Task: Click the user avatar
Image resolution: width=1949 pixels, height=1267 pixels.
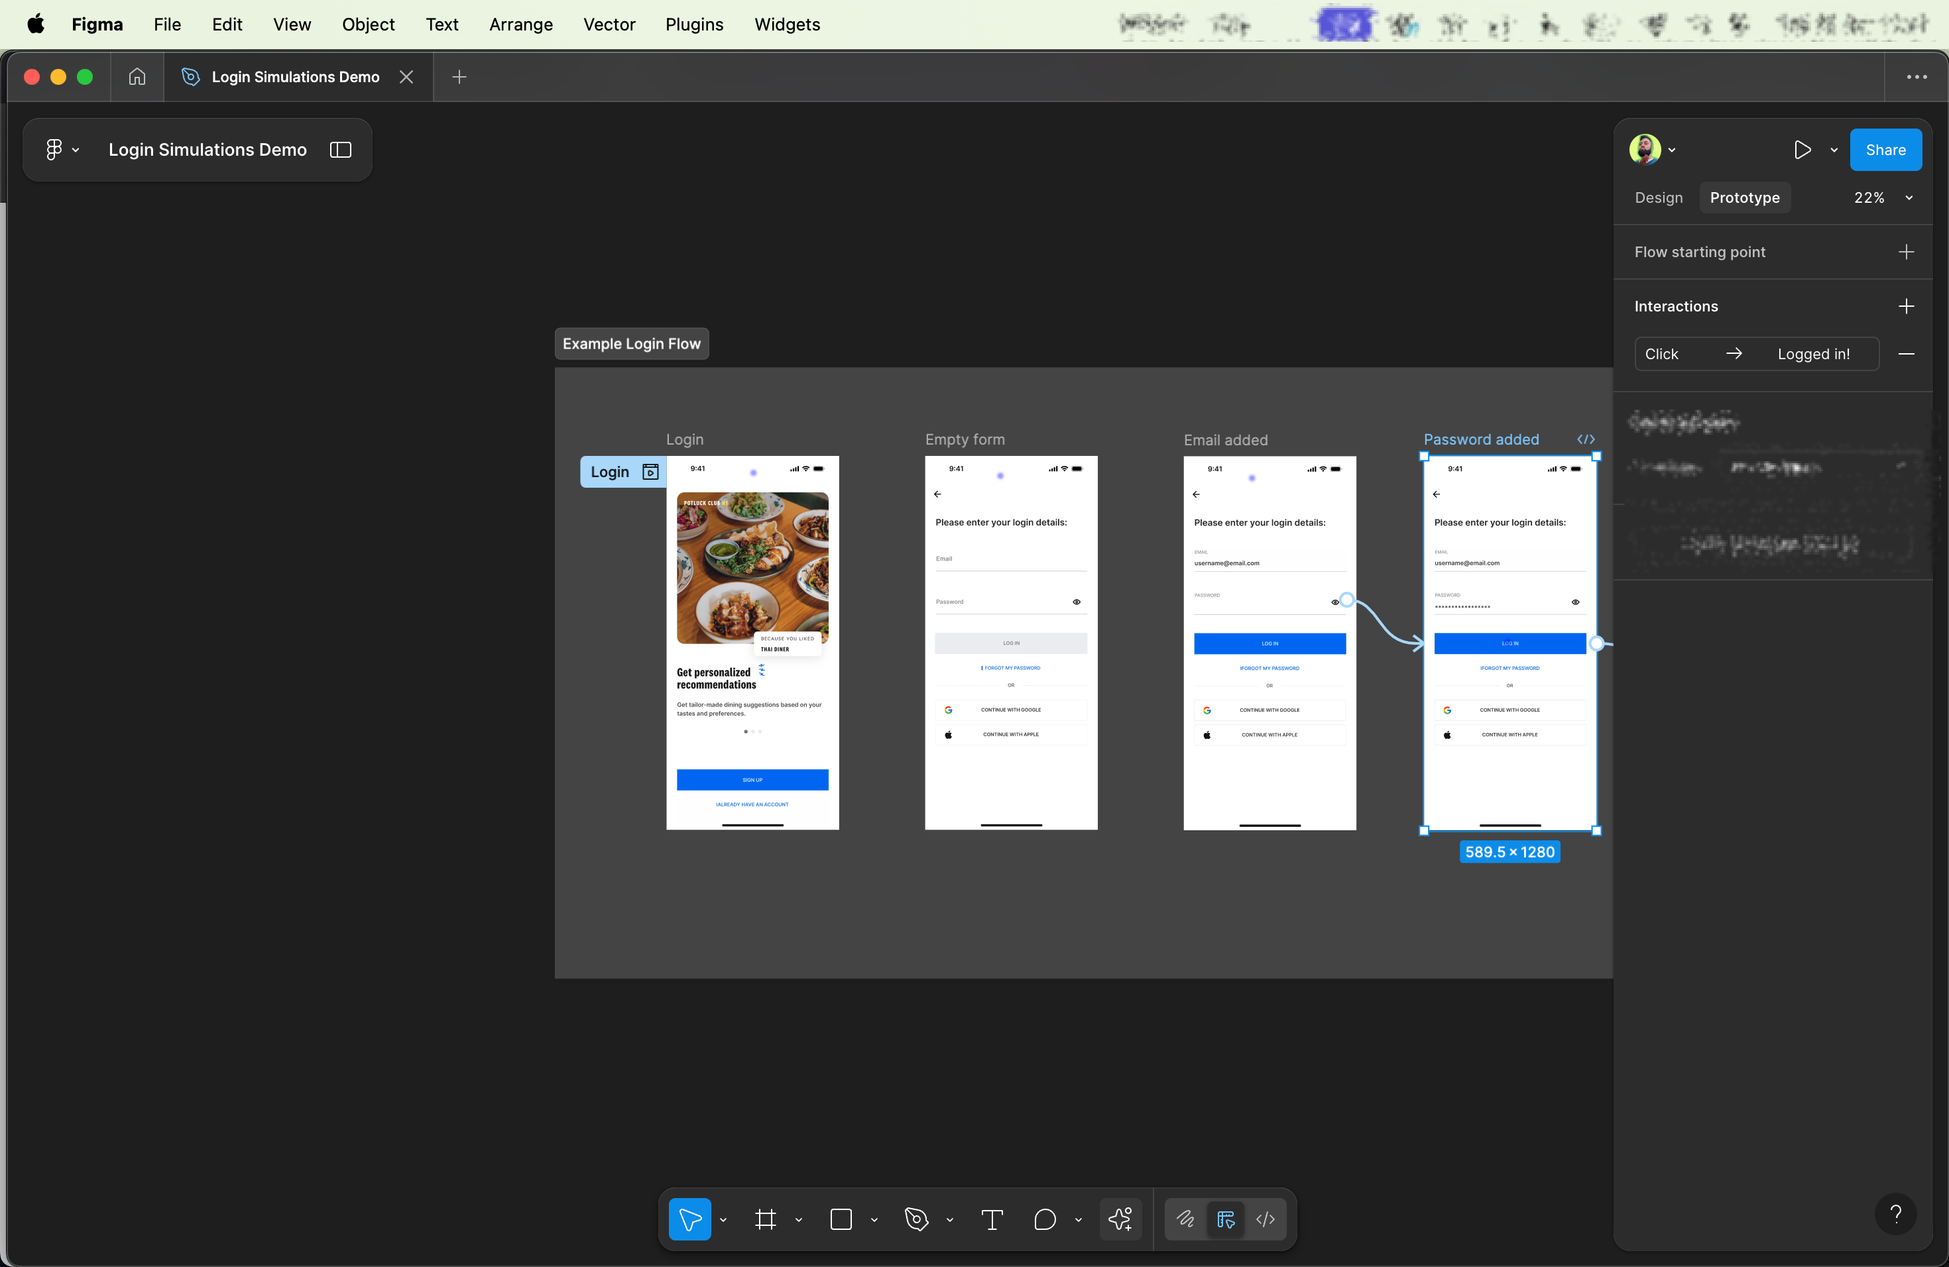Action: click(1645, 149)
